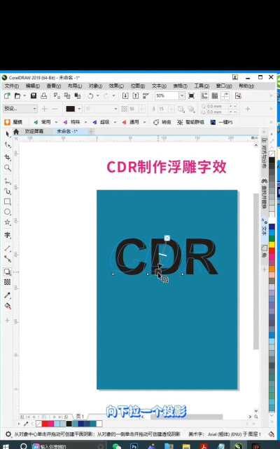The width and height of the screenshot is (280, 449).
Task: Pick the no-fill swatch in document palette
Action: (x=38, y=424)
